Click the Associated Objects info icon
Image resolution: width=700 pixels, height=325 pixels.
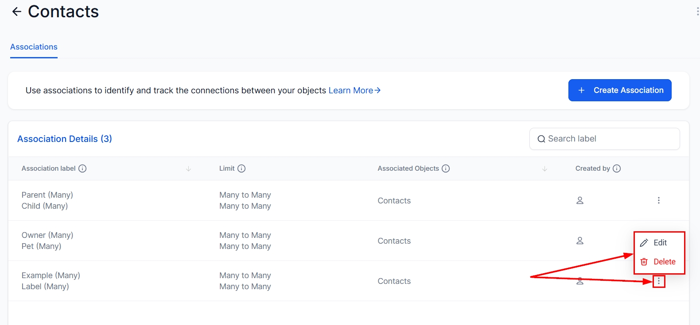446,168
